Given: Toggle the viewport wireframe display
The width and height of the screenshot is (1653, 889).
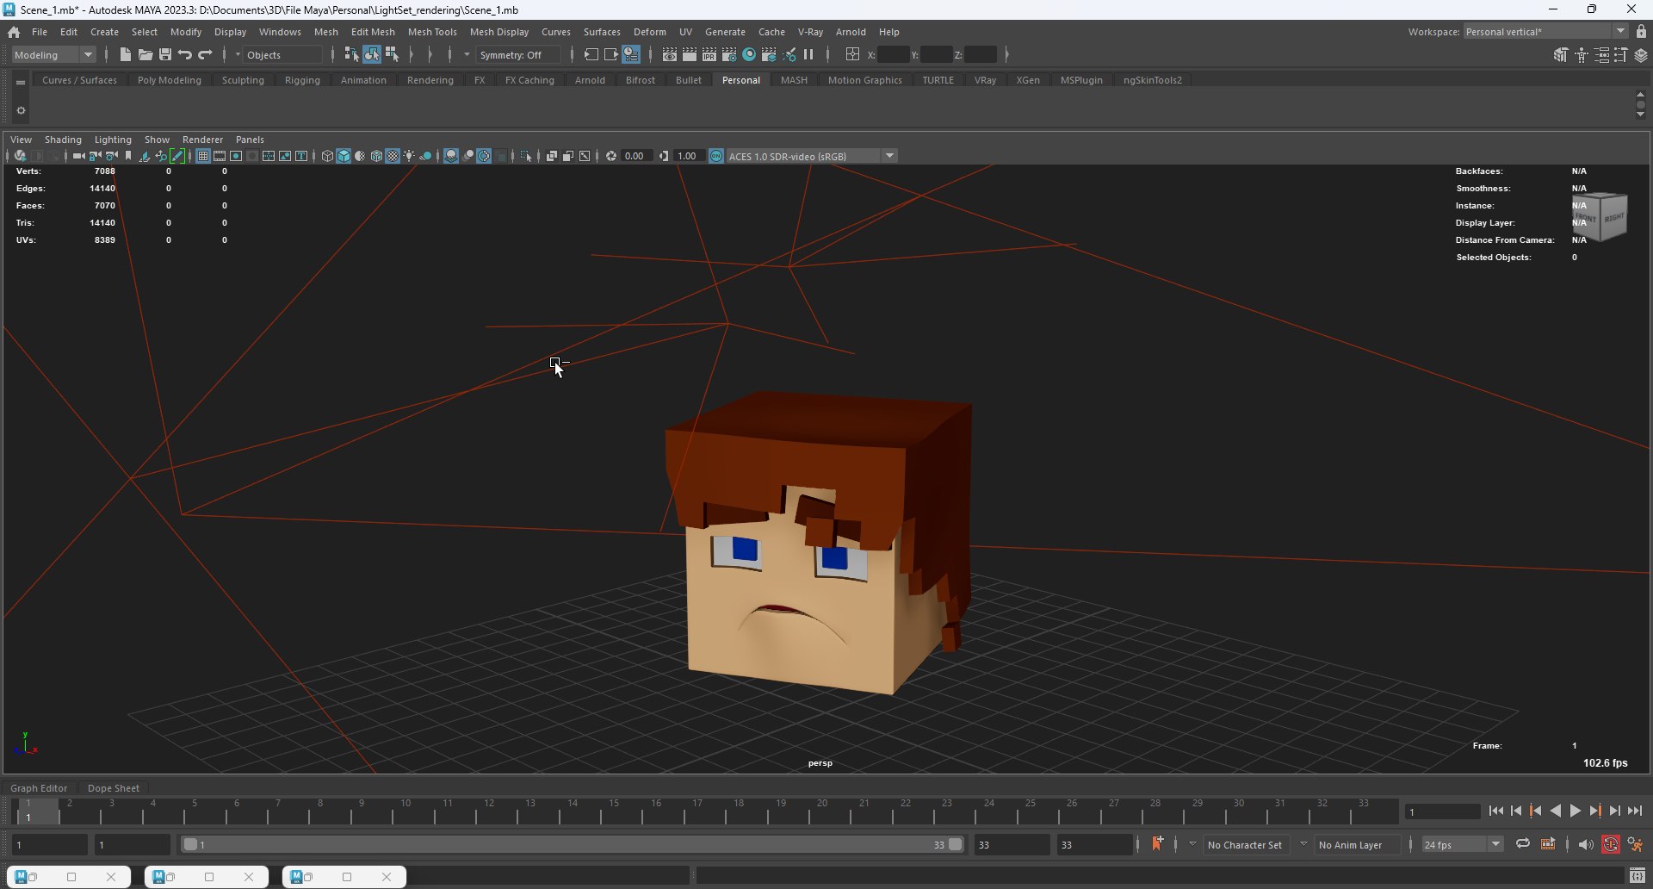Looking at the screenshot, I should pyautogui.click(x=327, y=156).
